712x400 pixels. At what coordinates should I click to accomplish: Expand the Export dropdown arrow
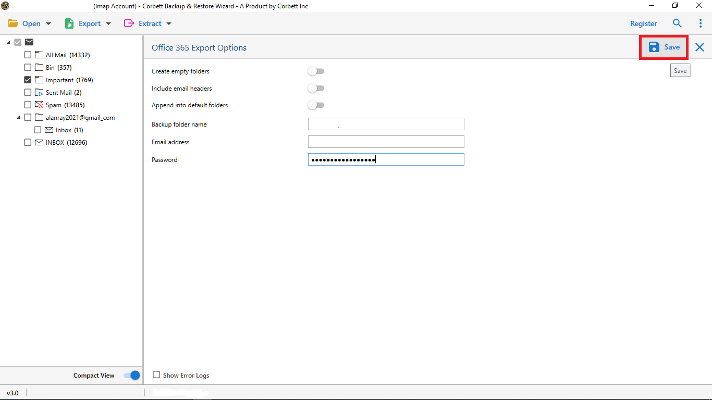tap(108, 24)
